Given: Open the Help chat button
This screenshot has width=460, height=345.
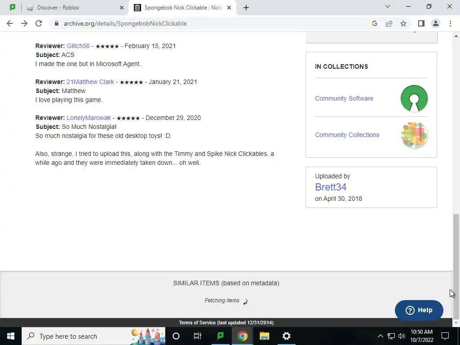Looking at the screenshot, I should 419,310.
